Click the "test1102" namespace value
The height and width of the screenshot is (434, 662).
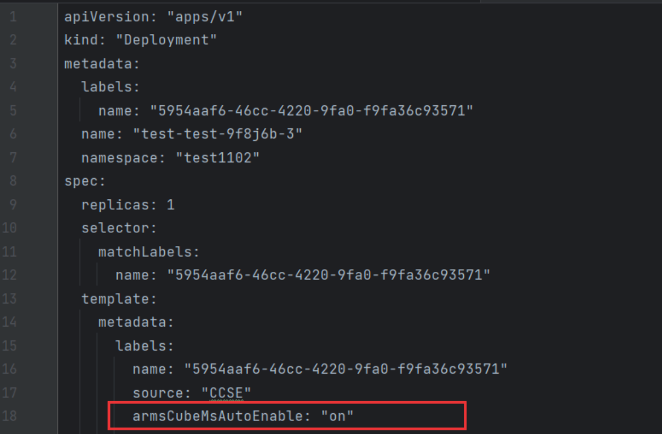[217, 158]
